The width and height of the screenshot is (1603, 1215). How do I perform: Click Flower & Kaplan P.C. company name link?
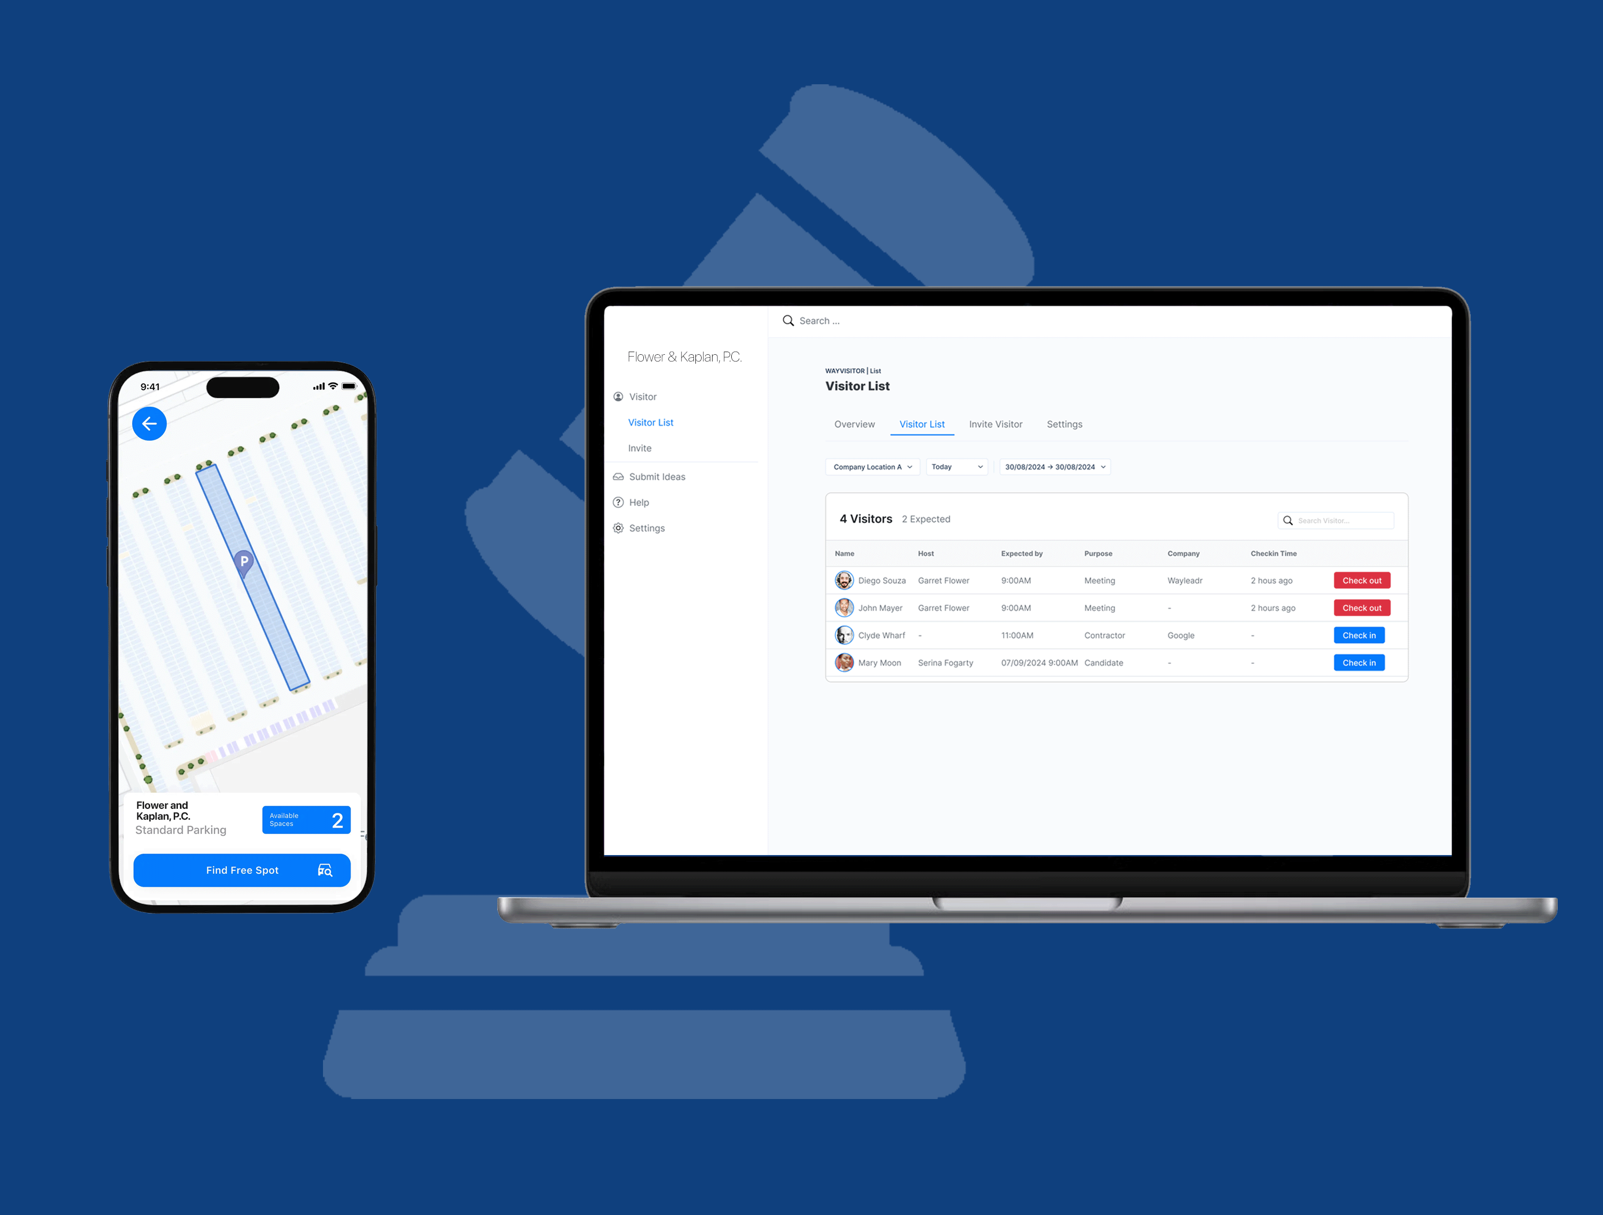click(683, 356)
